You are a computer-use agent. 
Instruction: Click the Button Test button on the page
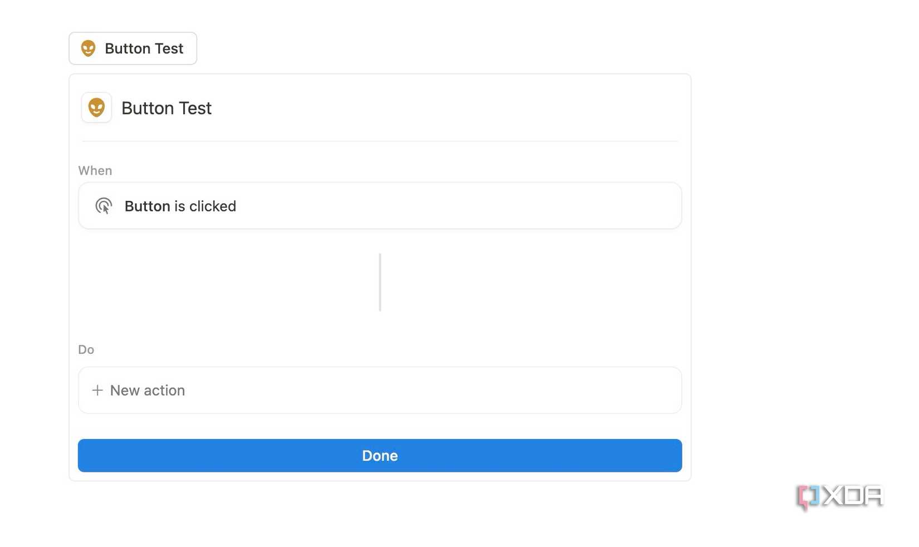point(133,48)
